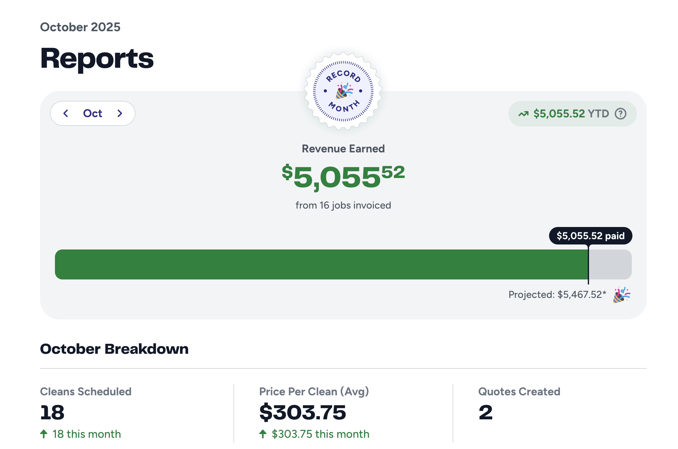Click the October Breakdown heading
The width and height of the screenshot is (678, 449).
(114, 349)
